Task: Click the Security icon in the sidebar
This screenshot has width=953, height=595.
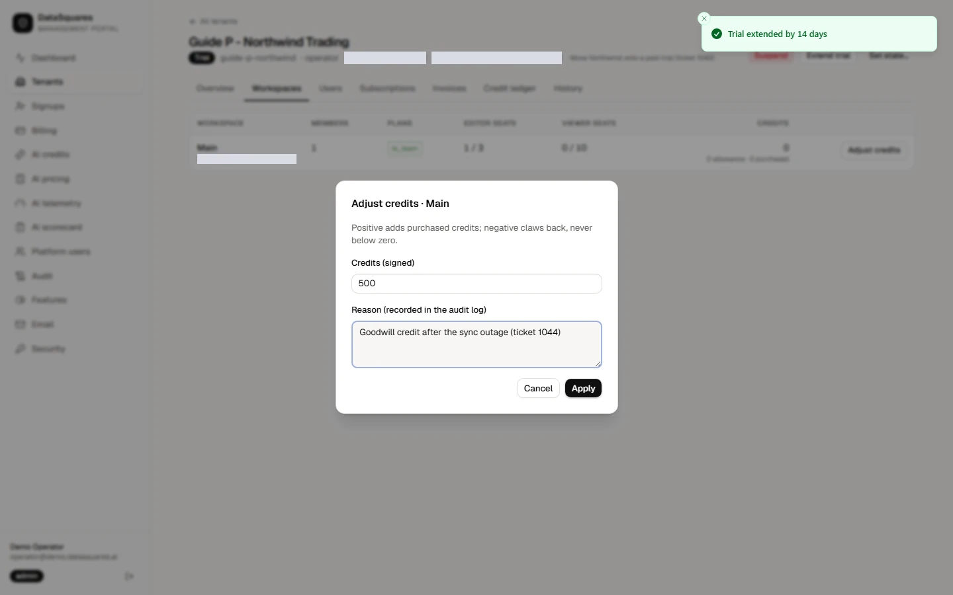Action: coord(21,349)
